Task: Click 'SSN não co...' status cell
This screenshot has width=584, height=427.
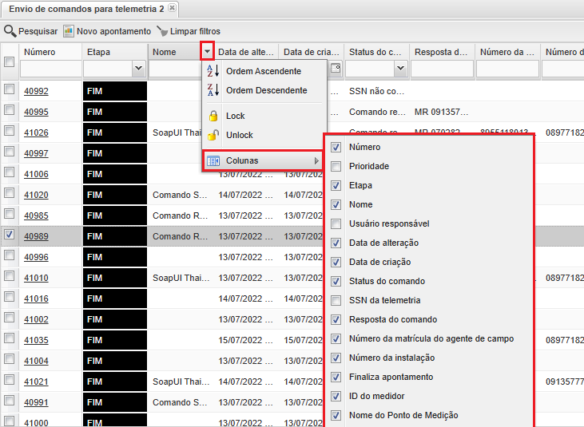Action: (x=376, y=91)
